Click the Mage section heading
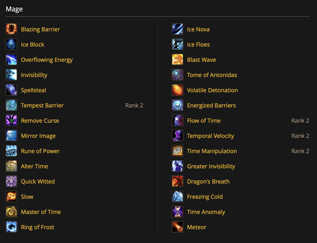317x243 pixels. 14,9
